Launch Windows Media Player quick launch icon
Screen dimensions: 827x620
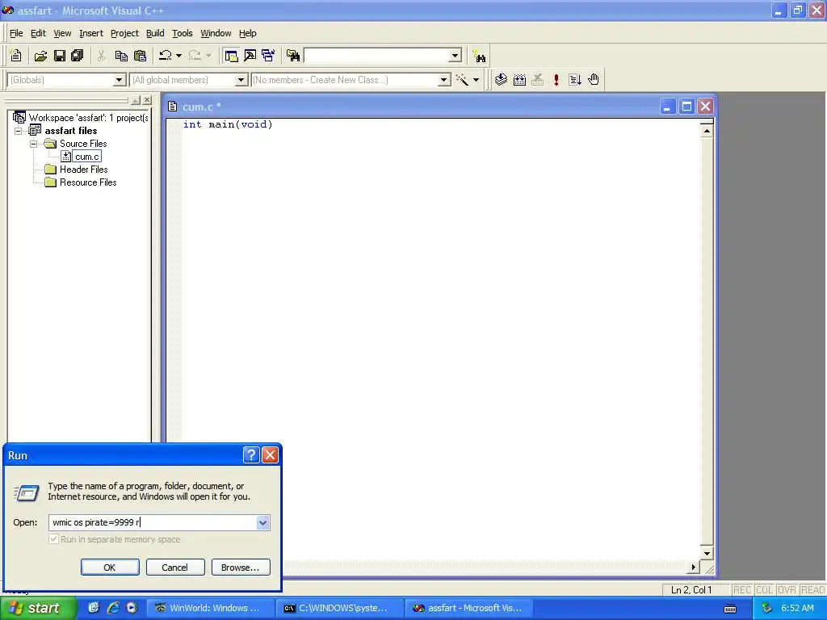point(132,608)
